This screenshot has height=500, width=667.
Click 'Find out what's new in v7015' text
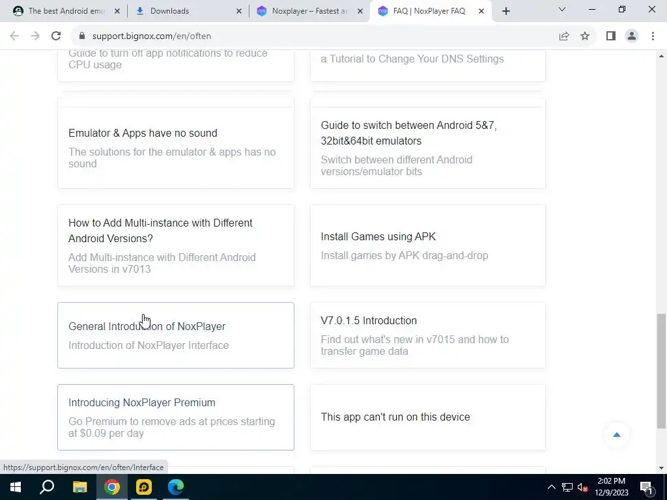tap(415, 345)
